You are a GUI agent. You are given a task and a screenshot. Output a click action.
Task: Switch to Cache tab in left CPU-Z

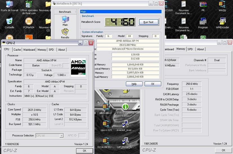tap(17, 50)
